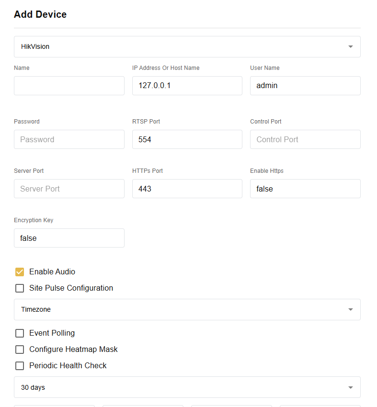Open the HikVision device type dropdown
The height and width of the screenshot is (407, 377).
[x=187, y=46]
